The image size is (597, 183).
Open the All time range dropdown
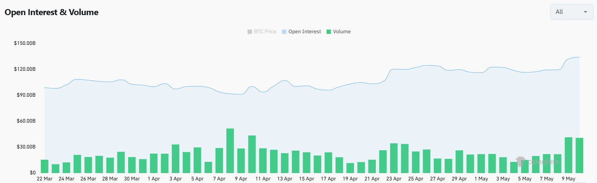coord(571,12)
